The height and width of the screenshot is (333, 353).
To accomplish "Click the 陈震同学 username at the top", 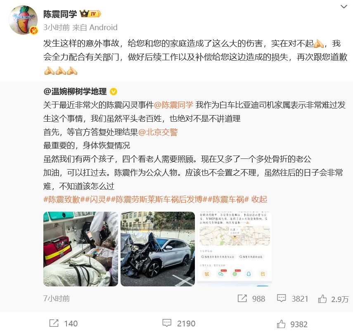I will tap(60, 14).
